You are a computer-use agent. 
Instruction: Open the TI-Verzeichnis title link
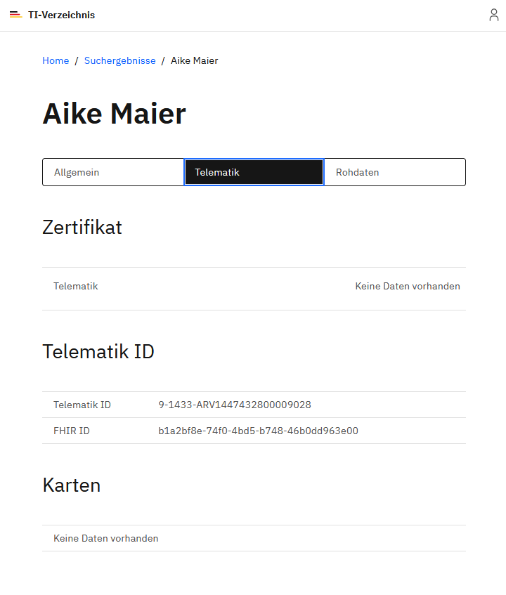coord(62,15)
